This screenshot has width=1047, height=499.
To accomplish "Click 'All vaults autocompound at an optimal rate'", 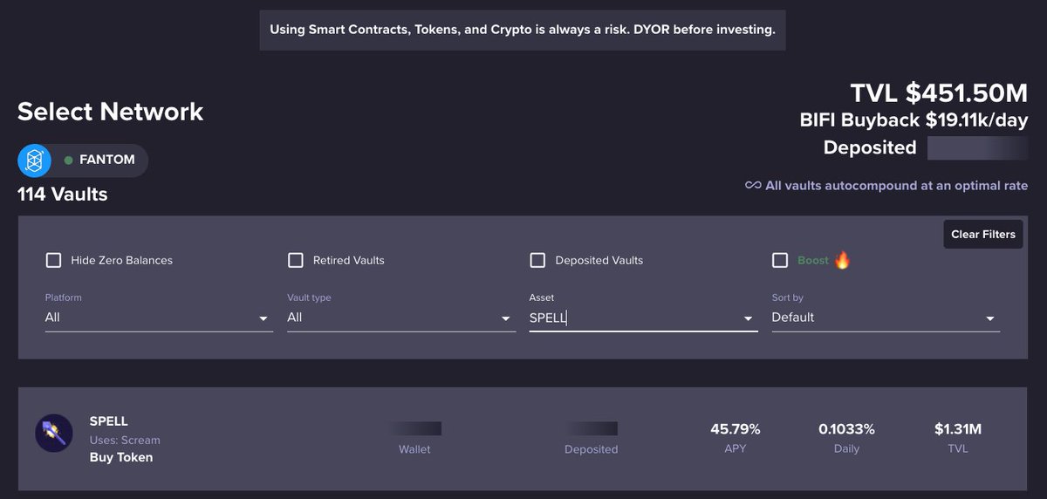I will pyautogui.click(x=896, y=185).
